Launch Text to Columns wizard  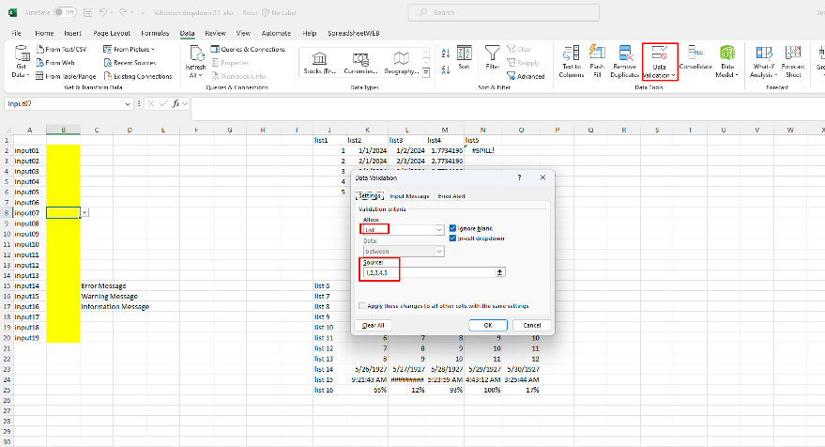(x=572, y=61)
